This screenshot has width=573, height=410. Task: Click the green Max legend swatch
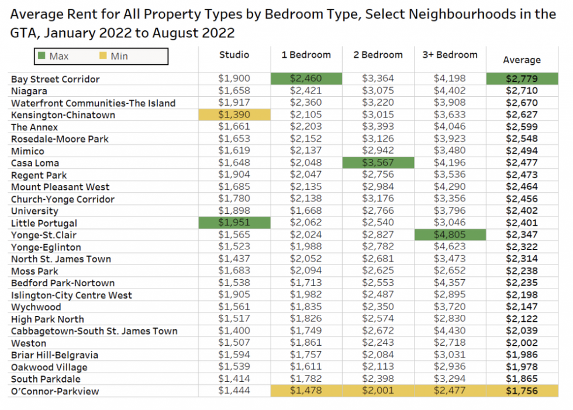tap(42, 57)
